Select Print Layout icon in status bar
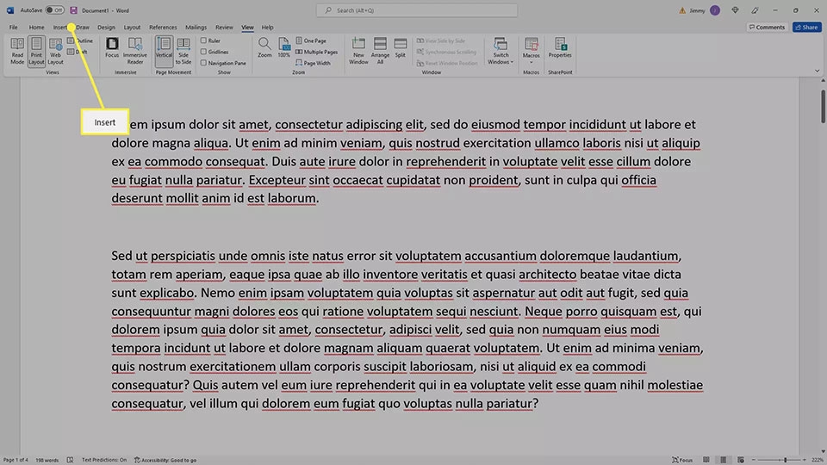The height and width of the screenshot is (465, 827). (x=724, y=460)
